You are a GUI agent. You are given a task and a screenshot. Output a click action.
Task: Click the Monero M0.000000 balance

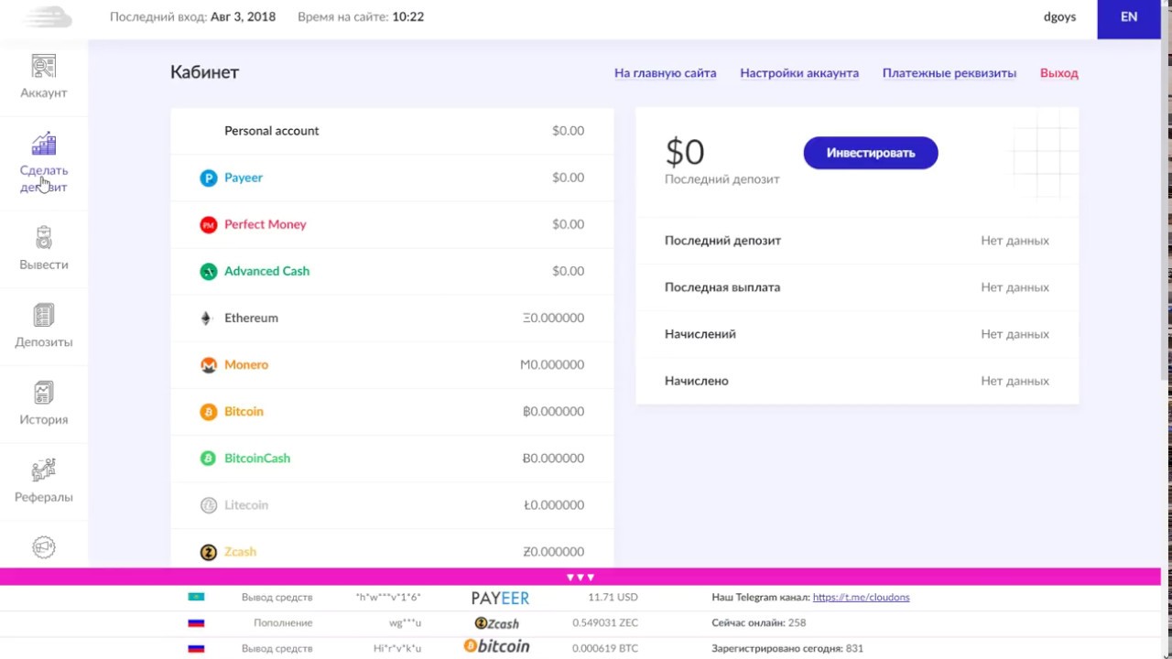(552, 364)
